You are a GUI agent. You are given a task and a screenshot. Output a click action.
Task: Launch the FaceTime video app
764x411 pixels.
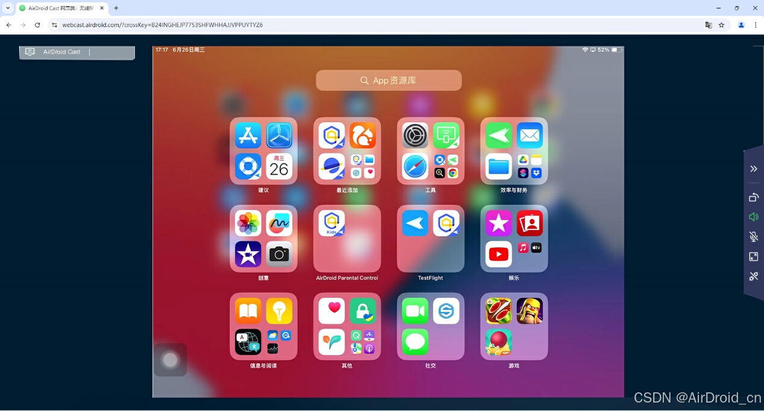(415, 311)
